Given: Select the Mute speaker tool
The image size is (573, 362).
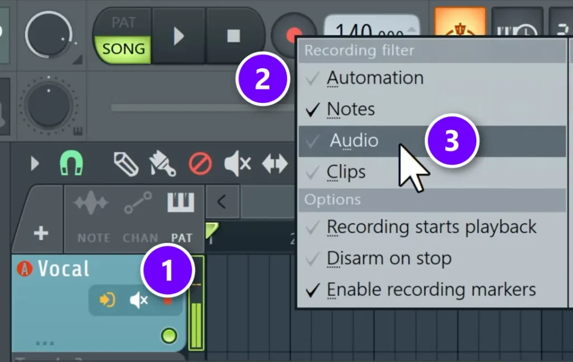Looking at the screenshot, I should (237, 164).
